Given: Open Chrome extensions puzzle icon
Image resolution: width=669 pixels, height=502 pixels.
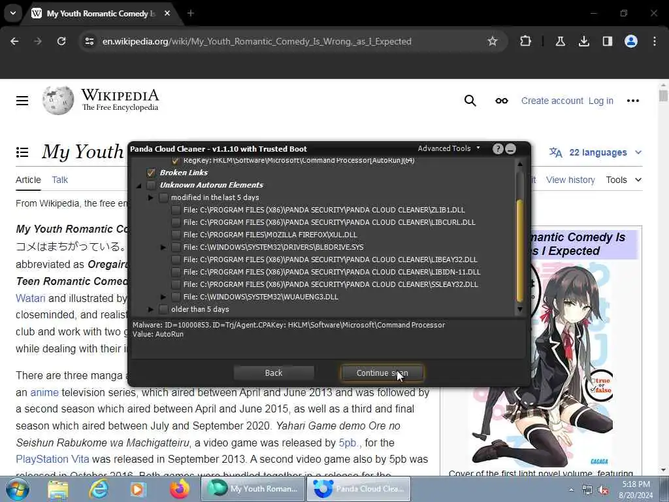Looking at the screenshot, I should [x=526, y=41].
